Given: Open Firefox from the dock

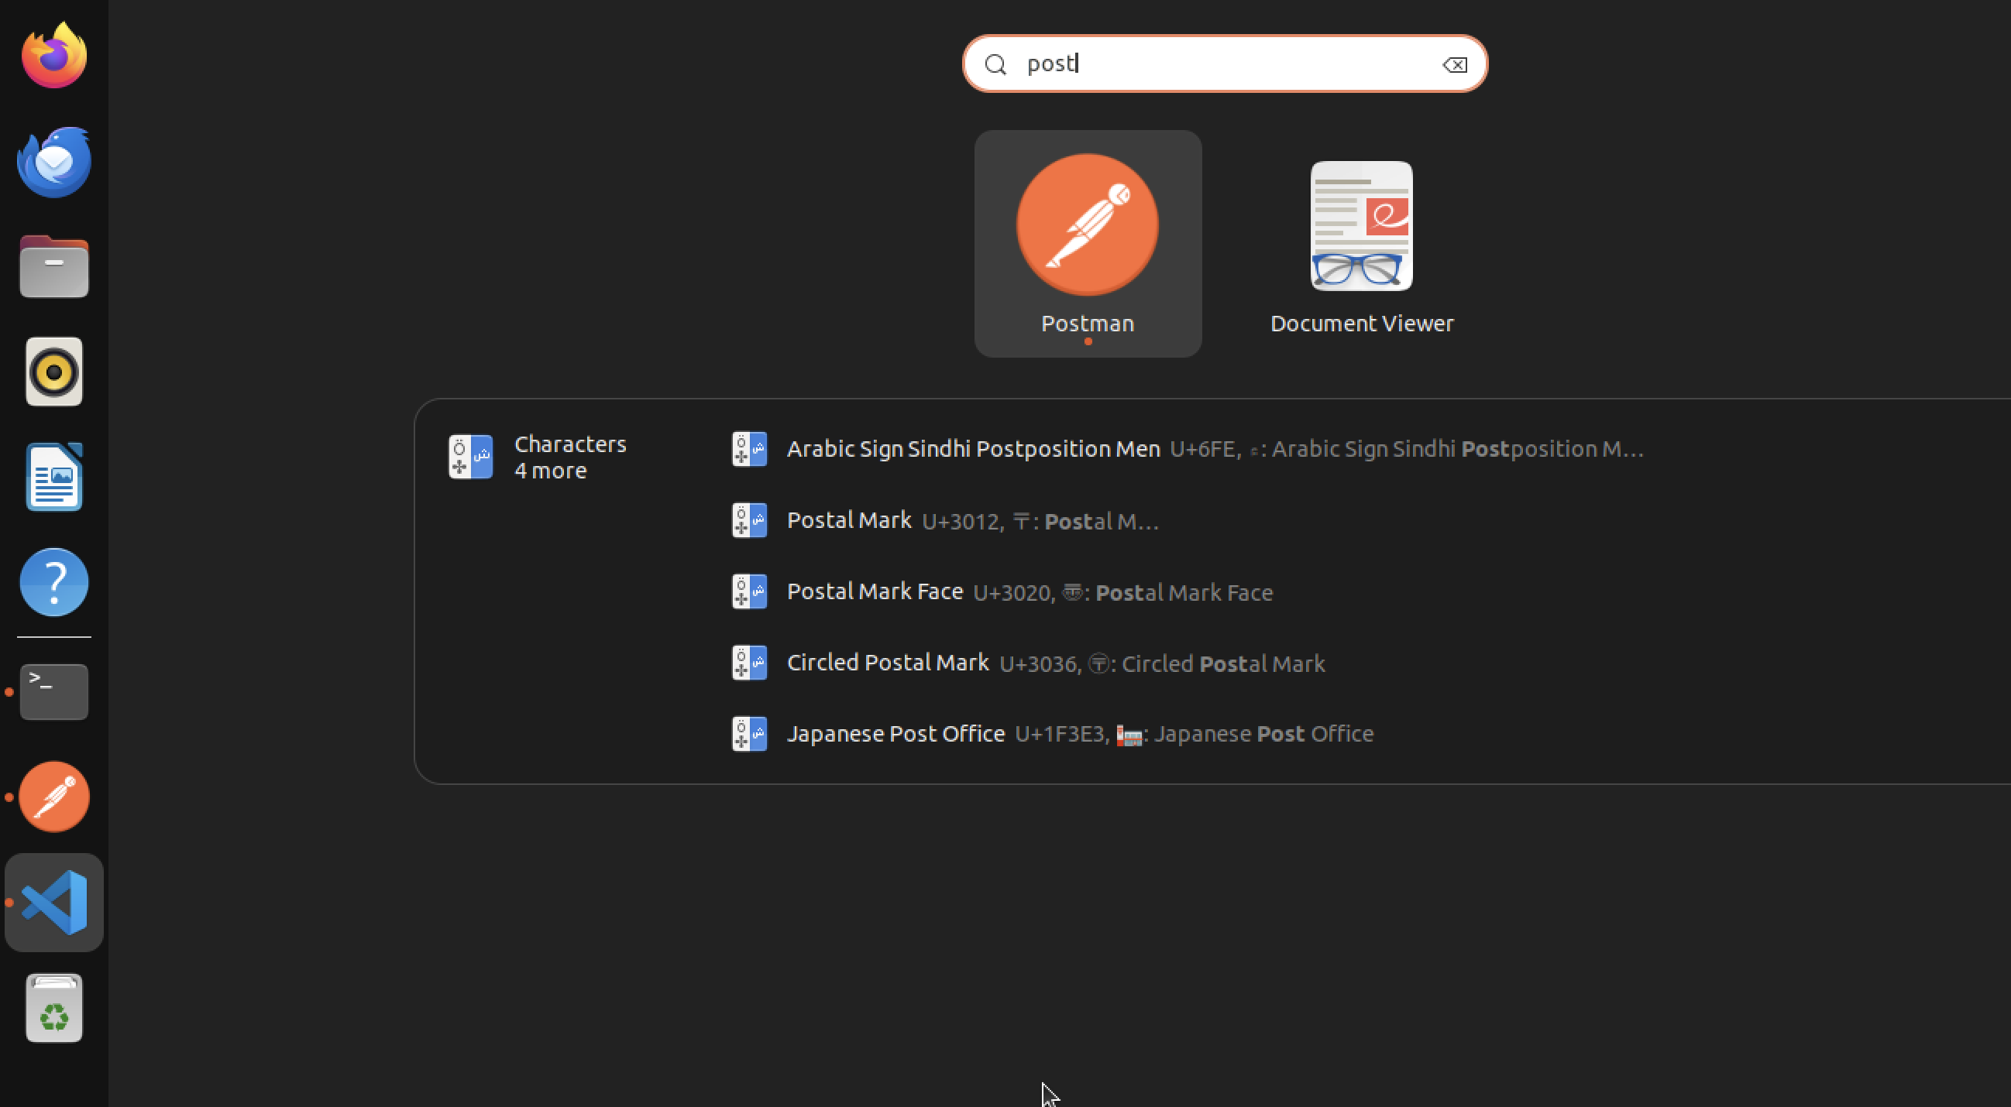Looking at the screenshot, I should [x=54, y=56].
